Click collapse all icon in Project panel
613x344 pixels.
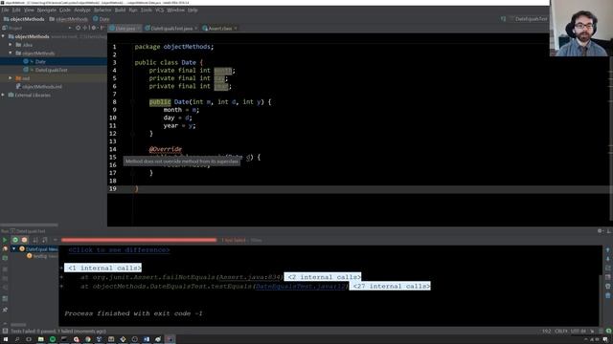85,28
